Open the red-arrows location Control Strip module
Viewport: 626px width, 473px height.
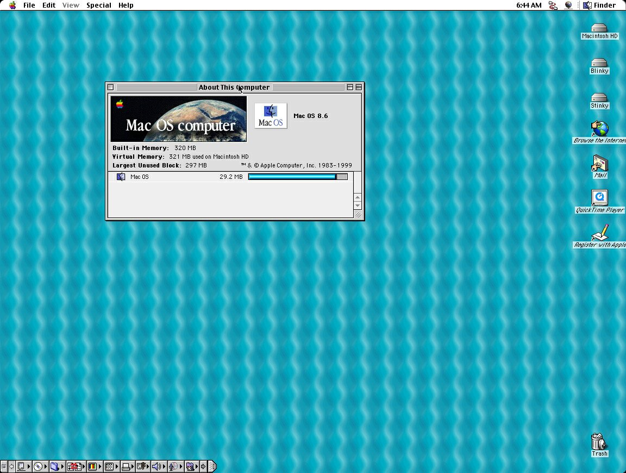click(76, 466)
